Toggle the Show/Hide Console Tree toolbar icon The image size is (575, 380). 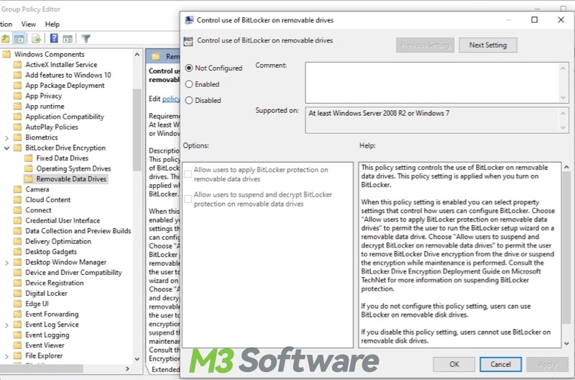19,39
